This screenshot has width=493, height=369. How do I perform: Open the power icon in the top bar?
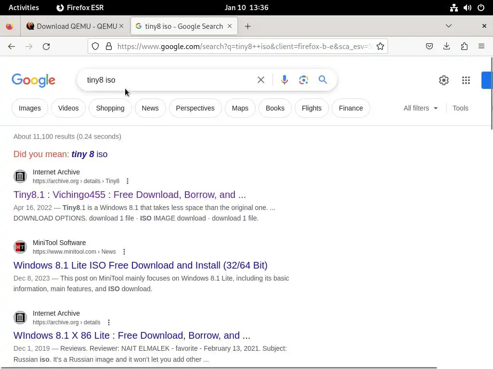coord(481,8)
